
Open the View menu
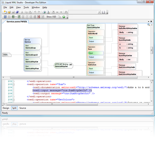18,8
